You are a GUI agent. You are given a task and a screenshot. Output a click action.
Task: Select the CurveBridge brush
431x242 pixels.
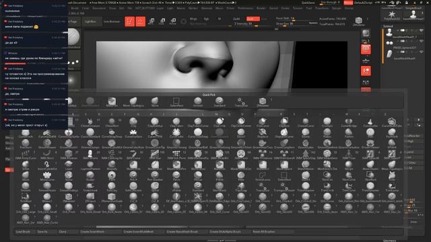coord(349,122)
